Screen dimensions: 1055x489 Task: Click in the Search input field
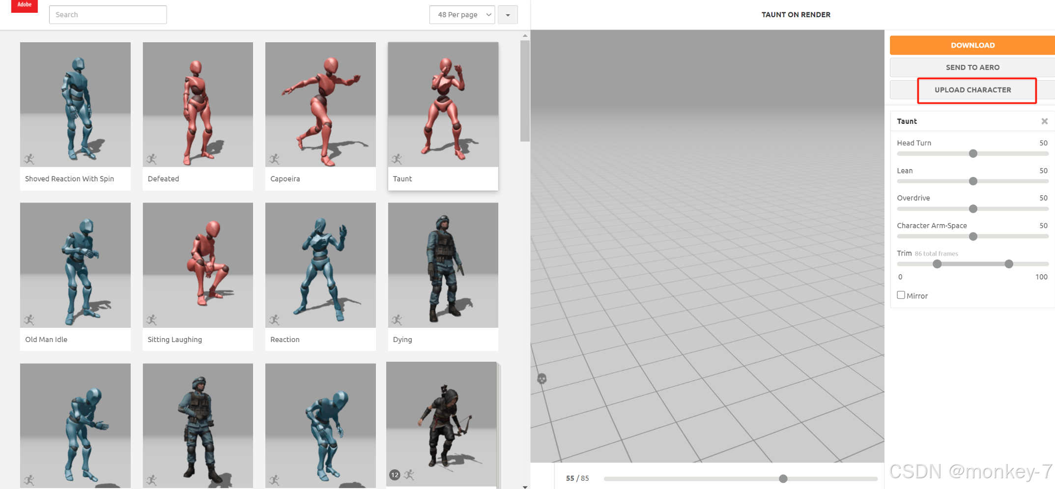tap(108, 15)
